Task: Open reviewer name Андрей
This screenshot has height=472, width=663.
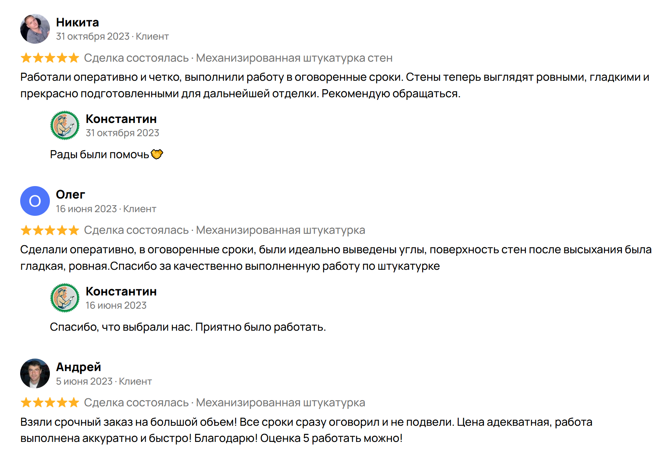Action: (78, 367)
